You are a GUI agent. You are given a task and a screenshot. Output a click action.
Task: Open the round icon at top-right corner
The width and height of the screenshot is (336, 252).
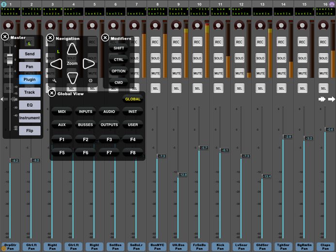(x=332, y=4)
